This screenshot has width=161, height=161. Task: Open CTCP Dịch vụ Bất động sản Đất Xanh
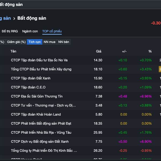click(x=40, y=141)
